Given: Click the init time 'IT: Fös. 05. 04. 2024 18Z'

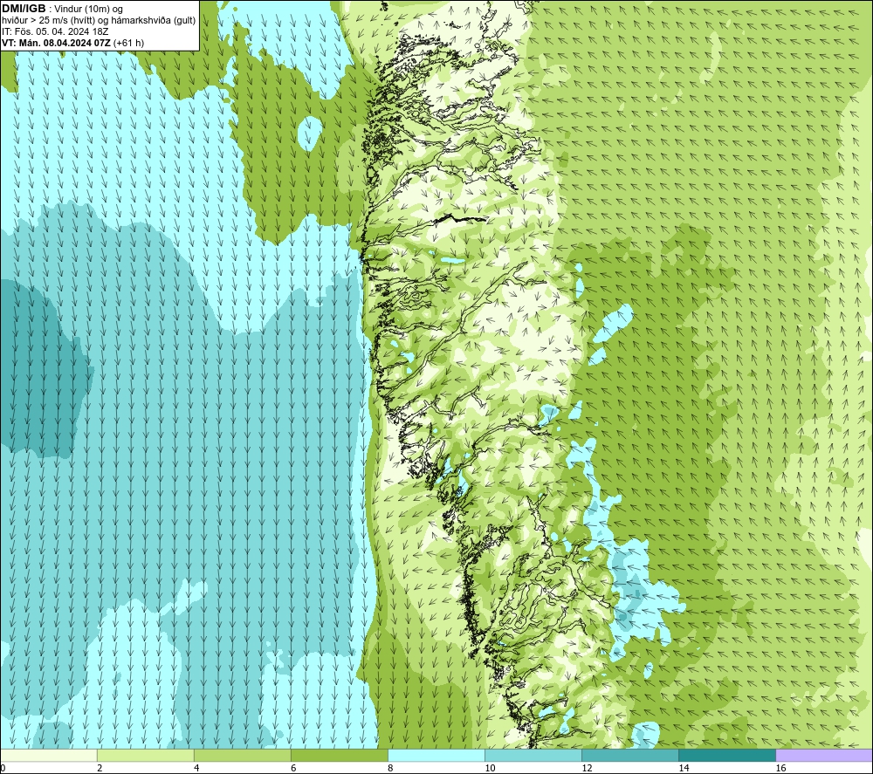Looking at the screenshot, I should point(55,31).
